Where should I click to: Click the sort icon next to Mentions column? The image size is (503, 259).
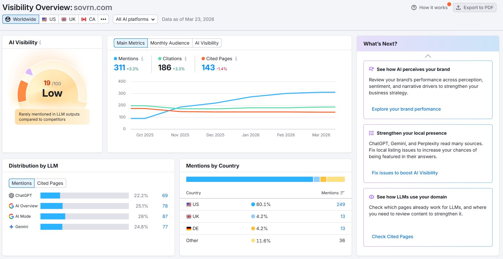343,193
